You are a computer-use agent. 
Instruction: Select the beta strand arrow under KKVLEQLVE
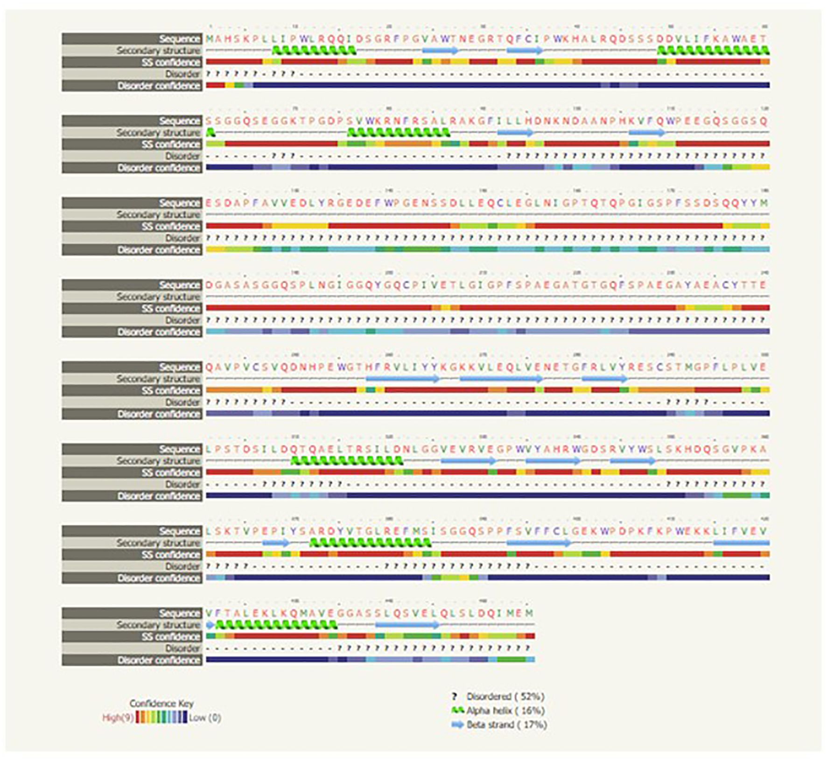[x=502, y=379]
